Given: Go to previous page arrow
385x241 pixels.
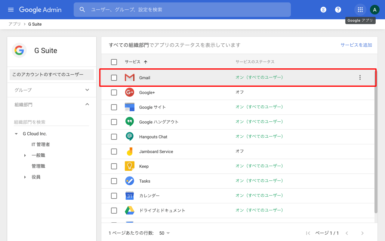Looking at the screenshot, I should [x=347, y=233].
